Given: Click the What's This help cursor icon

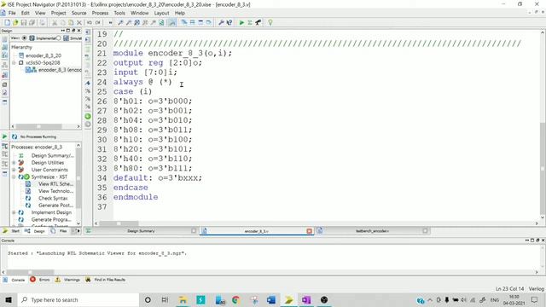Looking at the screenshot, I should click(x=229, y=23).
